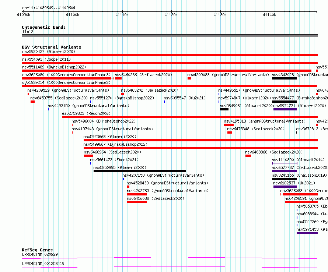Click the LRRC4C|NM_020929 gene label
328x272 pixels.
40,254
